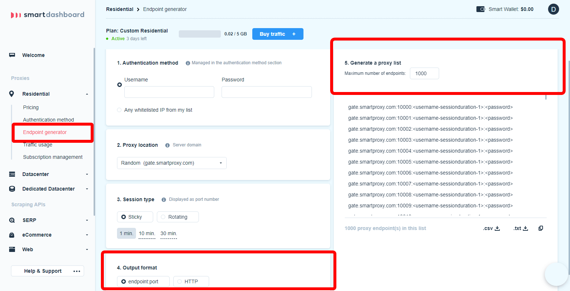The width and height of the screenshot is (570, 291).
Task: Click the 0.02 / 5 GB usage text
Action: point(235,34)
